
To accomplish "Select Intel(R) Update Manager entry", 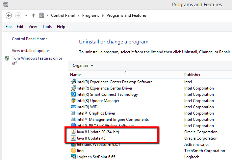I will tap(98, 101).
